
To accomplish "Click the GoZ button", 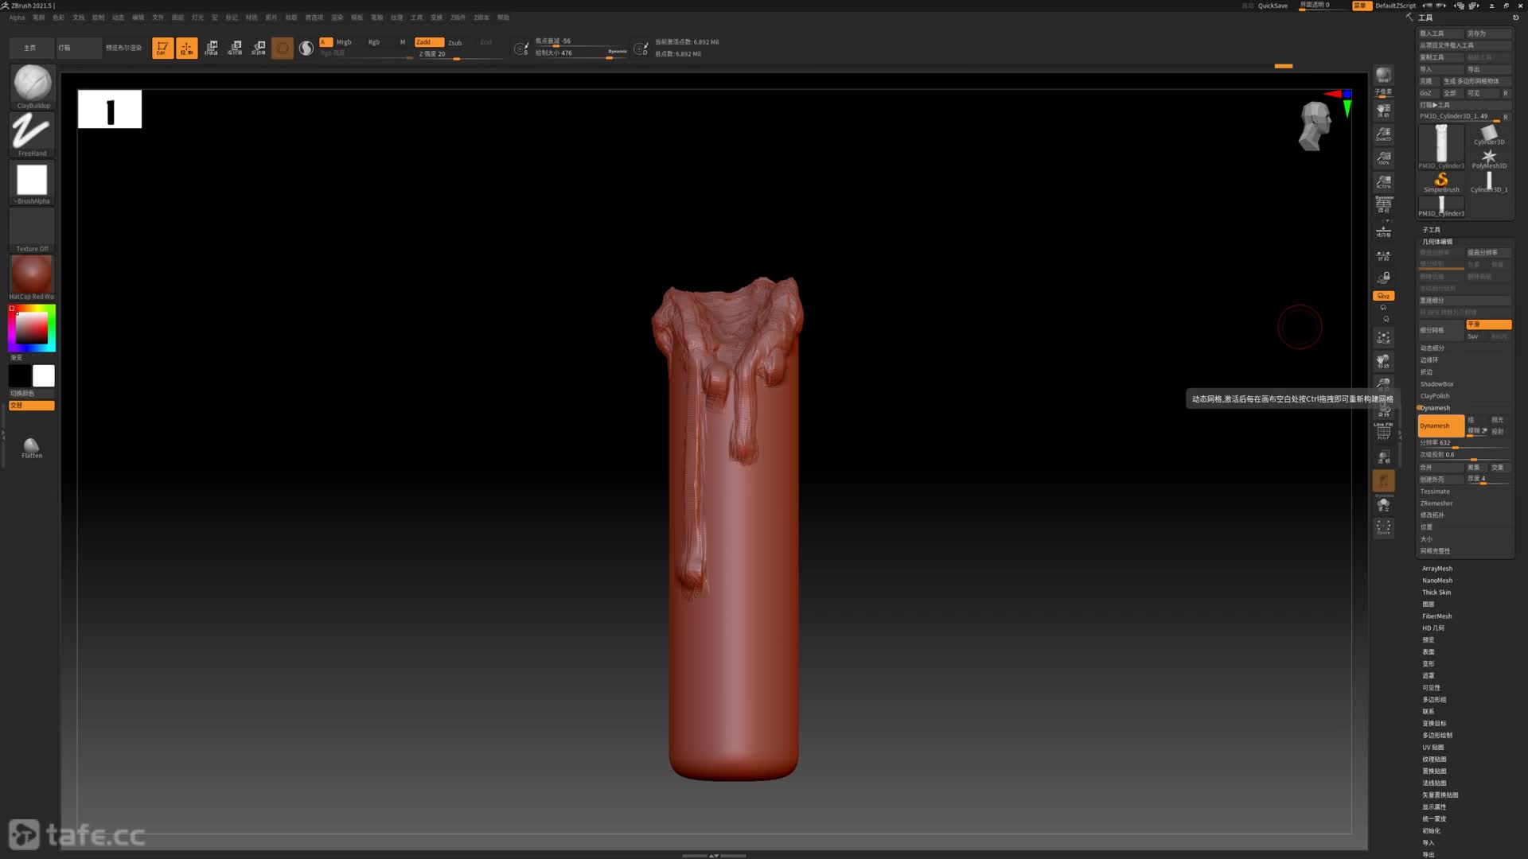I will (x=1429, y=93).
